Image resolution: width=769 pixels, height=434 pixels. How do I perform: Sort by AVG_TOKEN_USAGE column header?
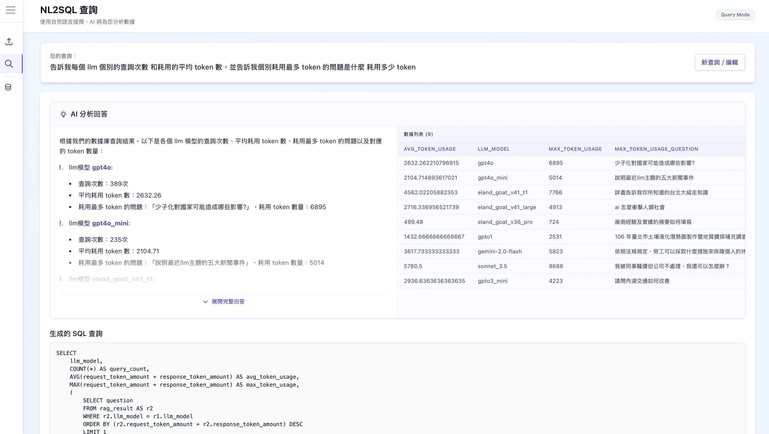click(430, 149)
